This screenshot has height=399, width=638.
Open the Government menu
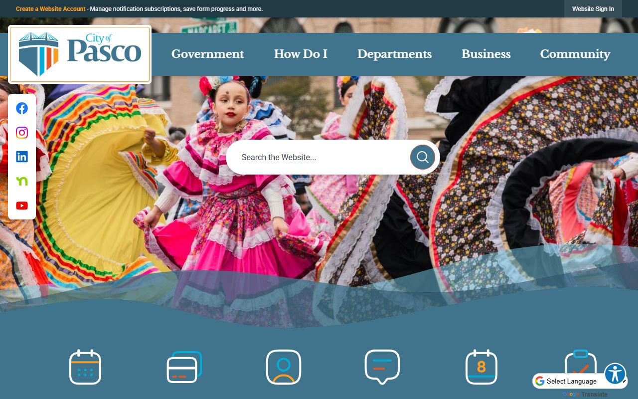coord(208,54)
